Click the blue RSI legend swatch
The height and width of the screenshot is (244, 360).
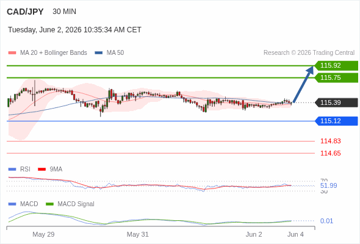12,170
